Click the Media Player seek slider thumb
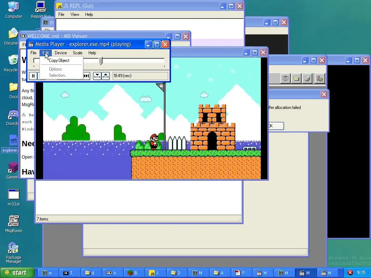 click(101, 61)
